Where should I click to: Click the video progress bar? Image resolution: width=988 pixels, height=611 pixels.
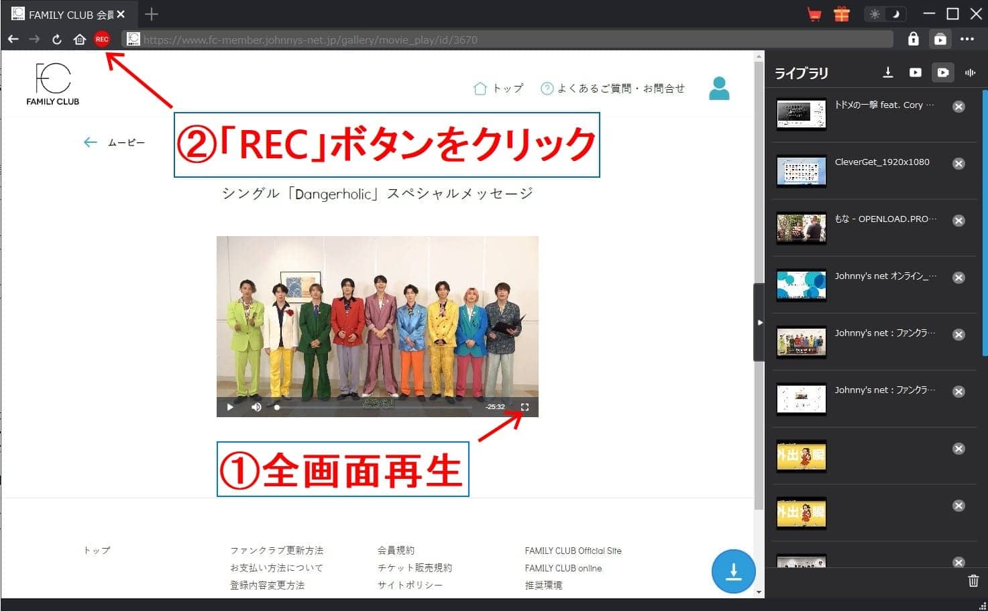click(x=374, y=406)
